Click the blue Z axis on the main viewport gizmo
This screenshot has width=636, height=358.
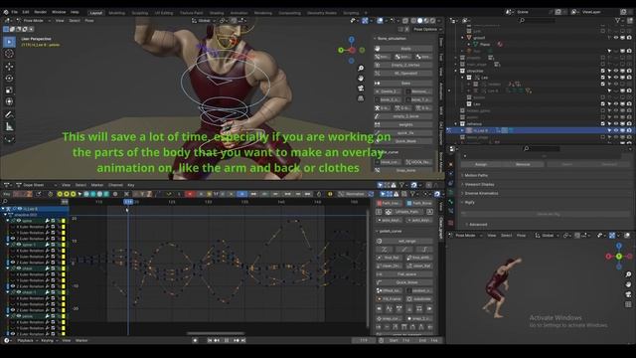tap(351, 40)
